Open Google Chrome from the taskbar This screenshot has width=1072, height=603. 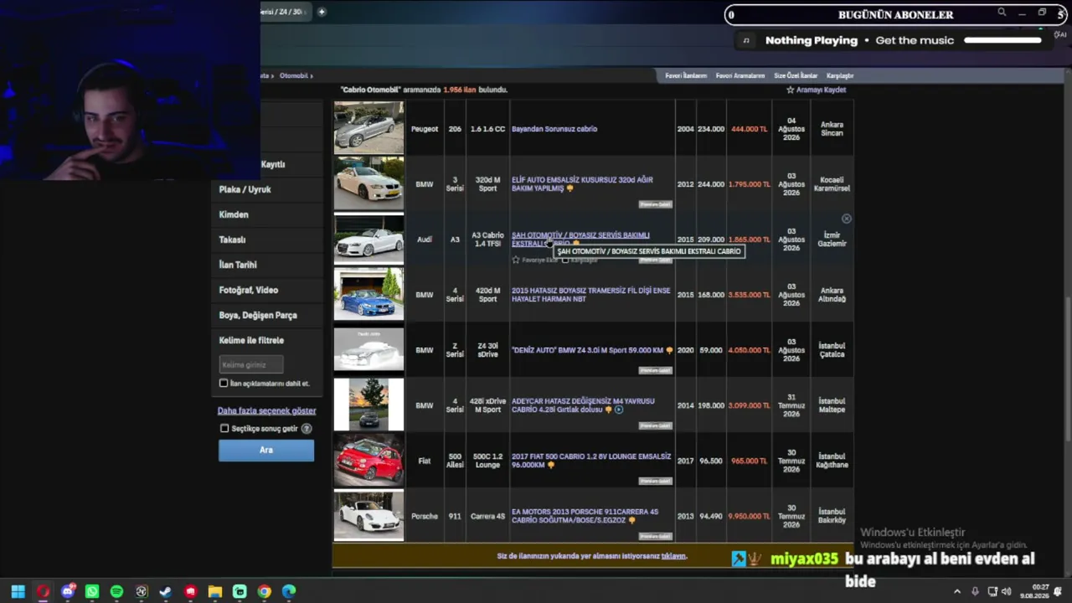point(264,591)
